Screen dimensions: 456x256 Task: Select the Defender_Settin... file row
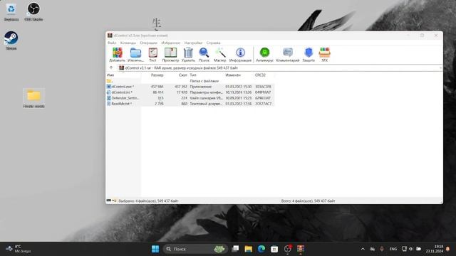(190, 98)
